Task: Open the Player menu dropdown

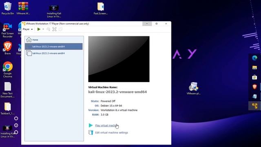Action: 28,29
